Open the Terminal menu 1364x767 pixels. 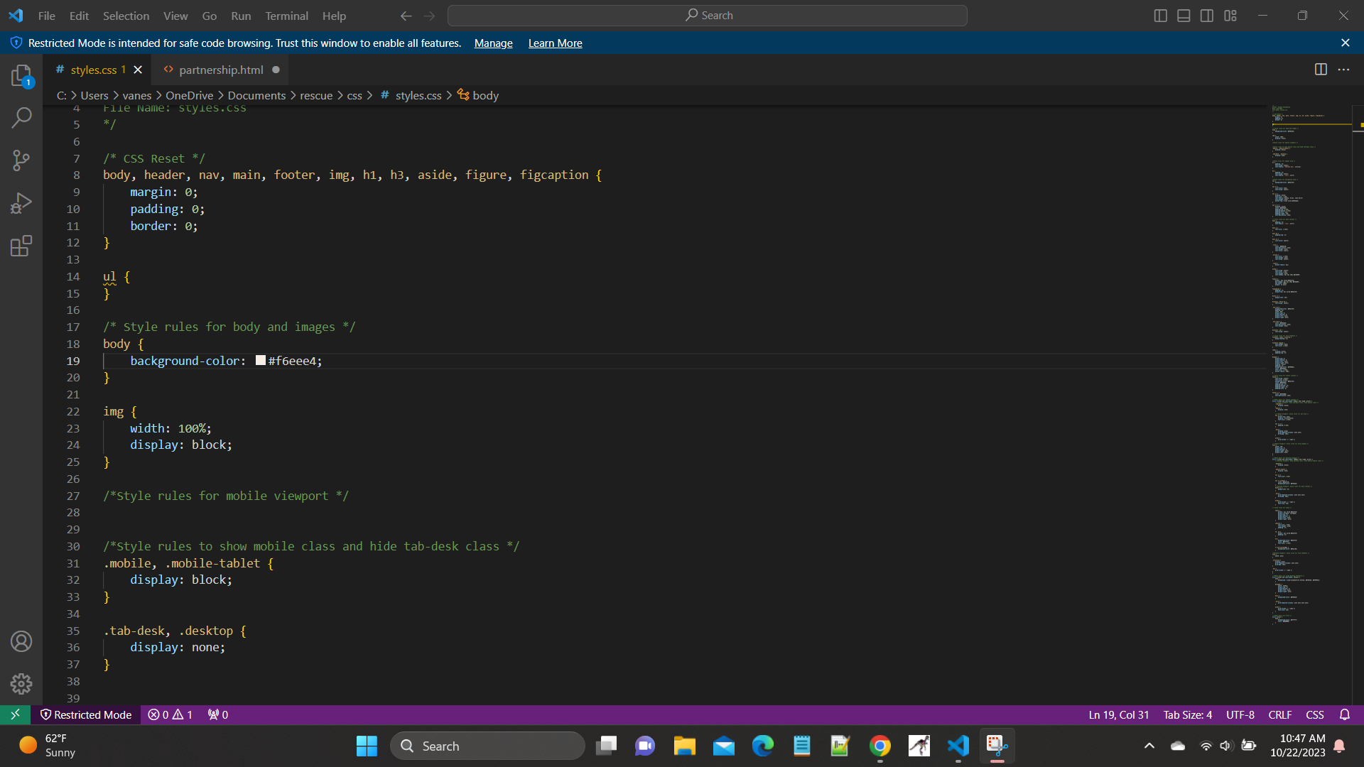click(x=286, y=16)
